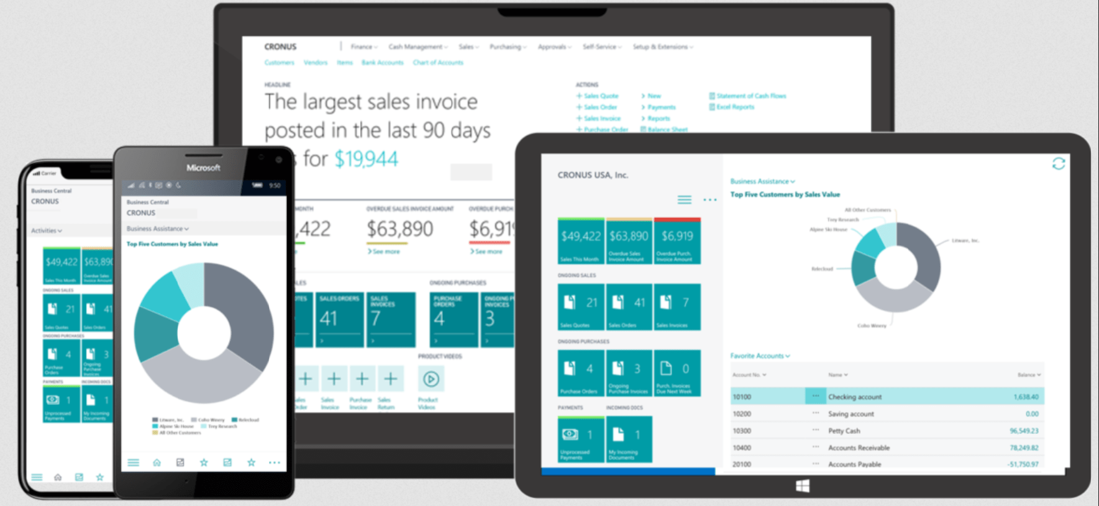Open the Purchasing menu on the laptop
This screenshot has width=1099, height=506.
(508, 47)
